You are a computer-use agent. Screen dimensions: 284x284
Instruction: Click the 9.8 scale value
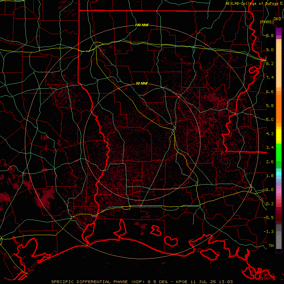(x=270, y=36)
